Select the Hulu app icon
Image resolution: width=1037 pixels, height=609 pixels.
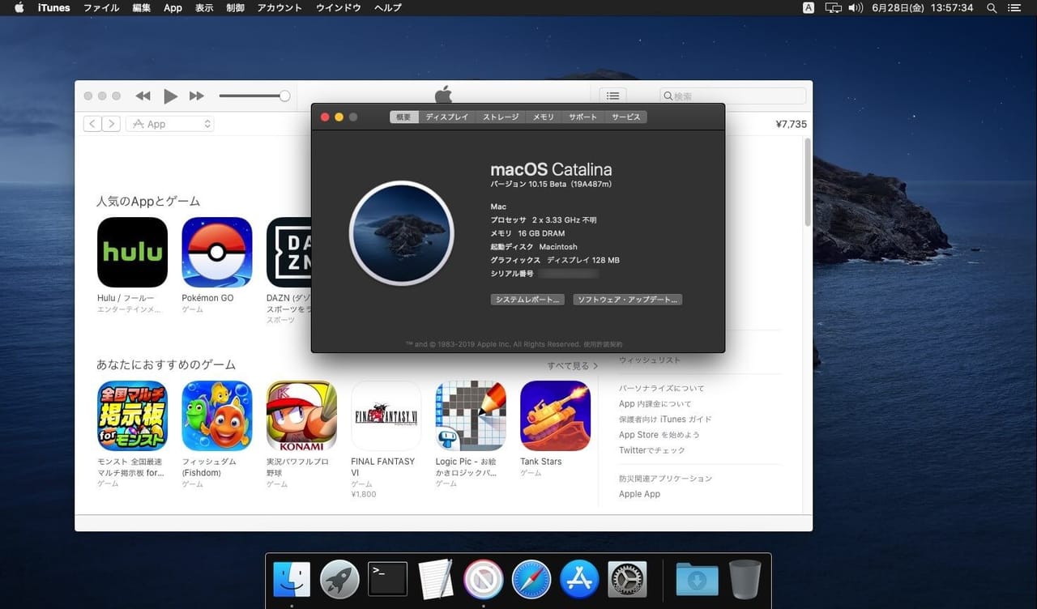[x=132, y=252]
